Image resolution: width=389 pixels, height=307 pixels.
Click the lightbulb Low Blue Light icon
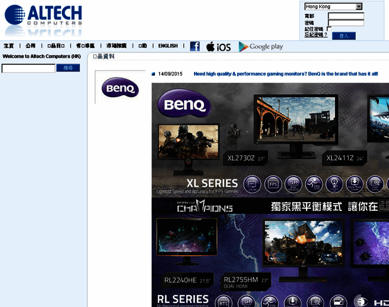[x=334, y=184]
